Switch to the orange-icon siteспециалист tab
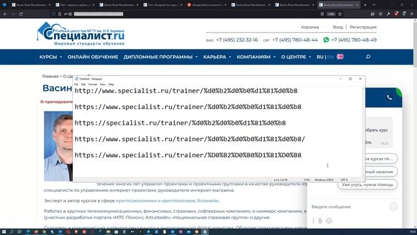417x235 pixels. [x=207, y=5]
